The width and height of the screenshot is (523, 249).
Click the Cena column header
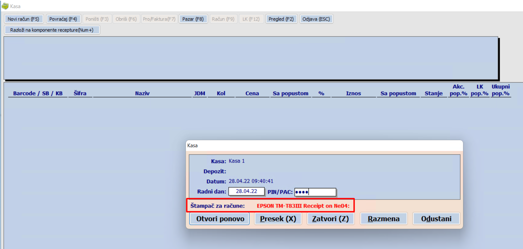pyautogui.click(x=252, y=94)
